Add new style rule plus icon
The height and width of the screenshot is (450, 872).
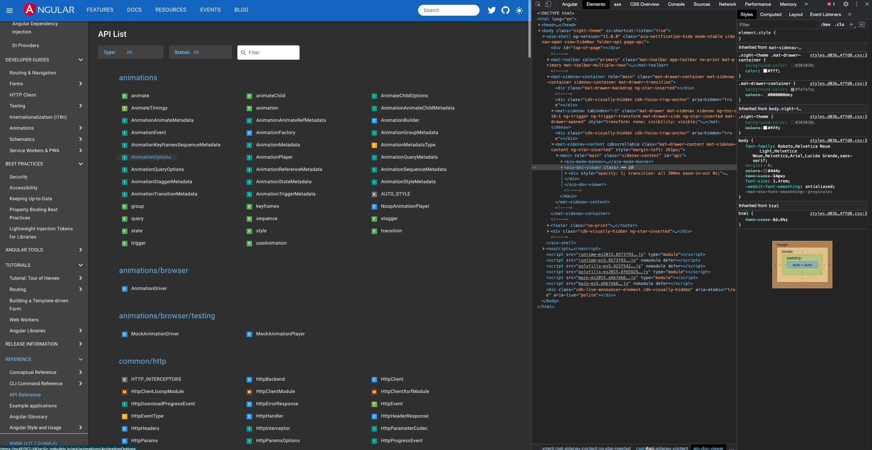click(852, 25)
